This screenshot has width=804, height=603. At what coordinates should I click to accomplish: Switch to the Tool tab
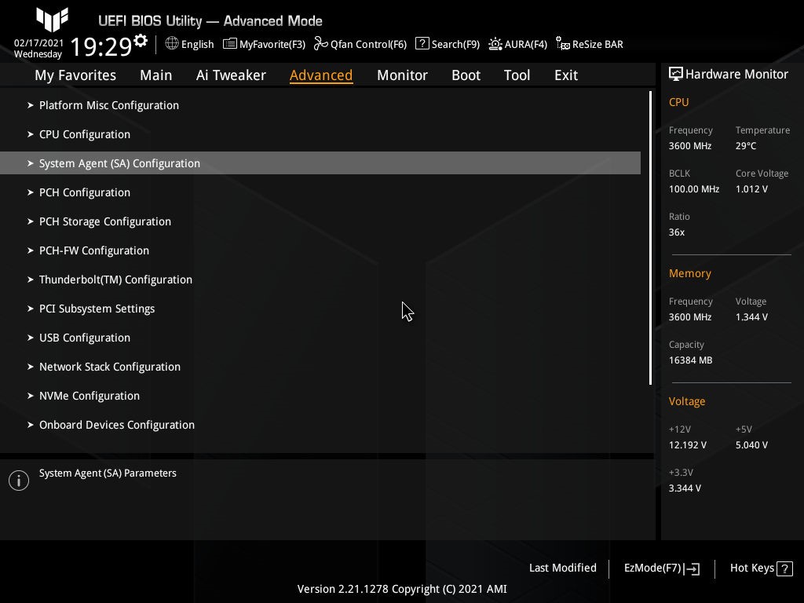coord(517,75)
